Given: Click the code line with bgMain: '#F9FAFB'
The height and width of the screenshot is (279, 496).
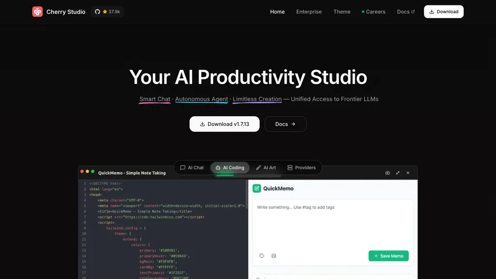Looking at the screenshot, I should tap(158, 262).
